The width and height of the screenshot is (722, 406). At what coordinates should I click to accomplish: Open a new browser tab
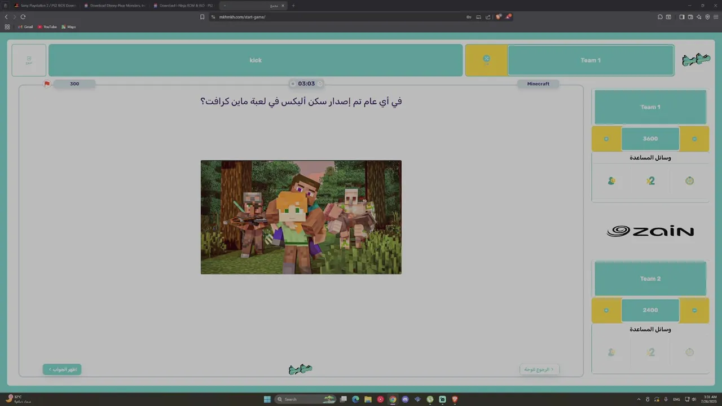pyautogui.click(x=293, y=5)
